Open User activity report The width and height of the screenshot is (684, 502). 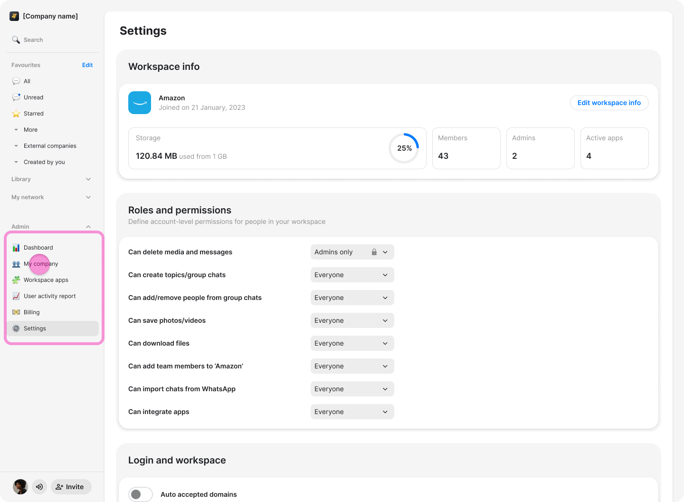(52, 296)
